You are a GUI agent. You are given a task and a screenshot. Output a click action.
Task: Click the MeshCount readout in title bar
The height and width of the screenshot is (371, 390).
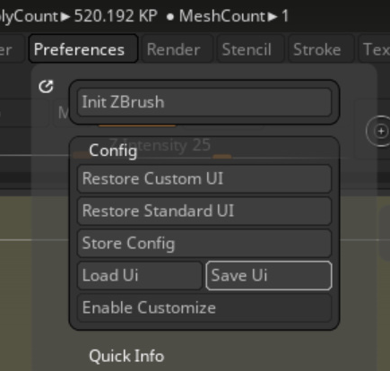coord(234,16)
